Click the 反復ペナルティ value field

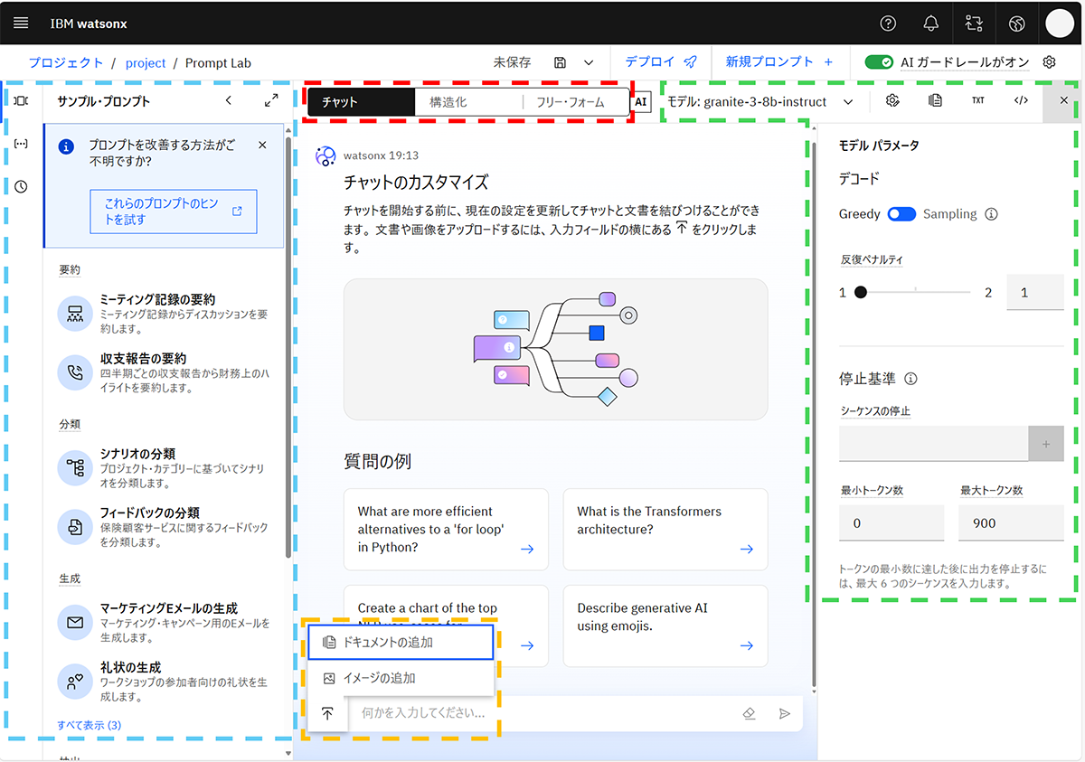pos(1035,293)
